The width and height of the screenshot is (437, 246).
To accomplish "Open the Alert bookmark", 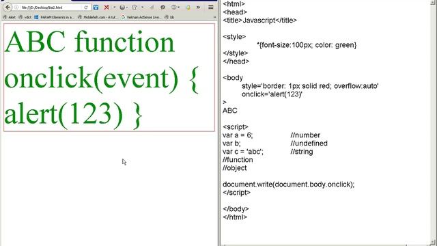I will click(x=9, y=17).
